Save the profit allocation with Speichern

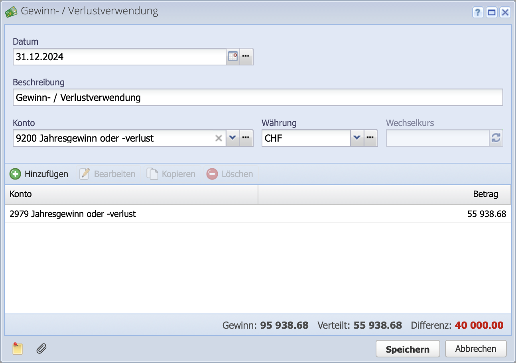[408, 348]
